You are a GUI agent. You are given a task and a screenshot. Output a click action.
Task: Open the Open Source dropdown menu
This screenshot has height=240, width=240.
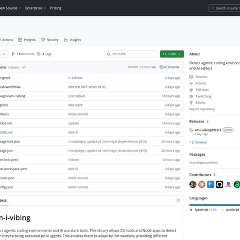(10, 8)
